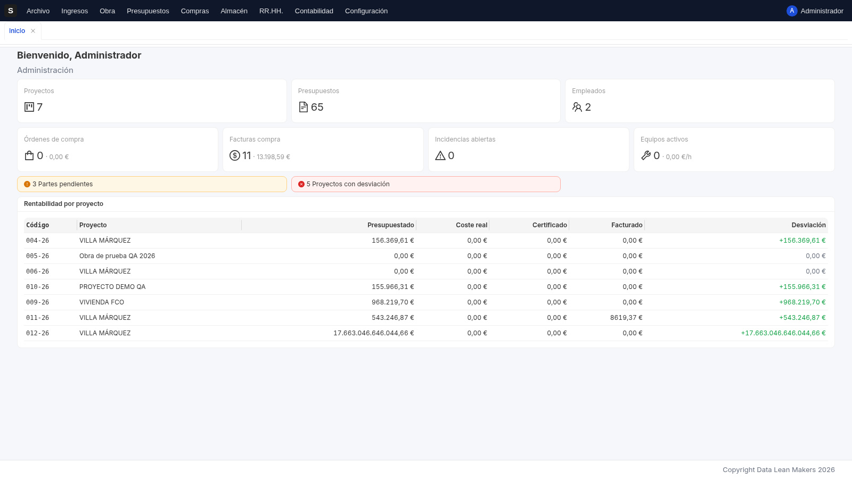
Task: Select the Obra de prueba QA 2026 row
Action: 426,256
